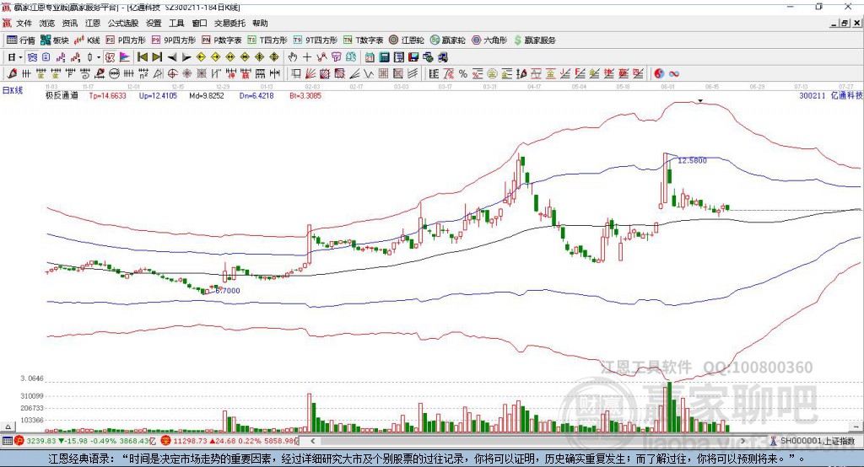Collapse volume pane with up triangle button

point(8,427)
